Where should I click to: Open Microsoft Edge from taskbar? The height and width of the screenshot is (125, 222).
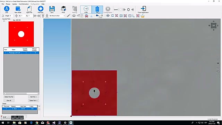(31, 123)
